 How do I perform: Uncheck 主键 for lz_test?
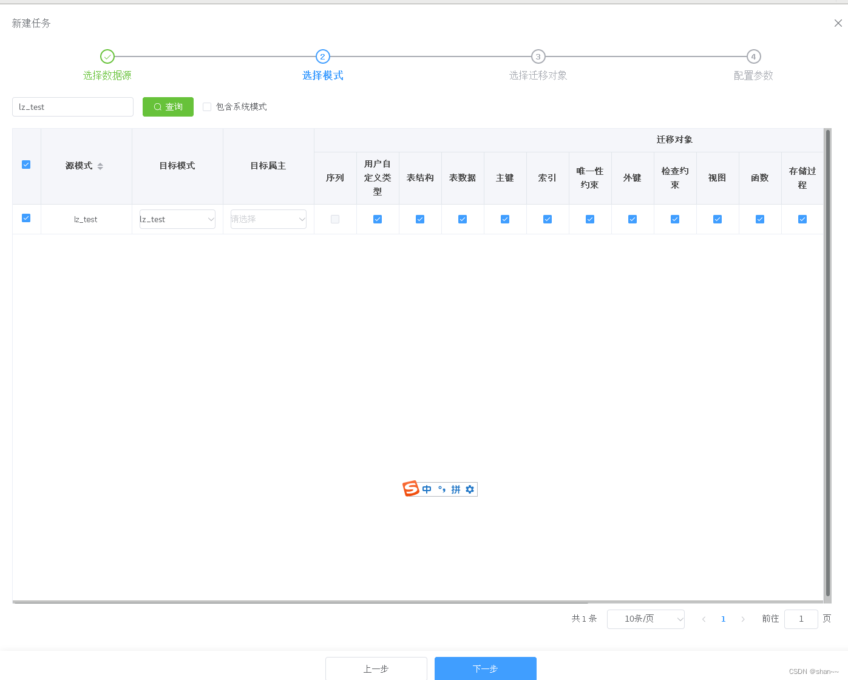point(505,219)
